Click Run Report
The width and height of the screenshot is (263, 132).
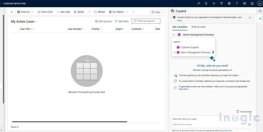[x=116, y=12]
